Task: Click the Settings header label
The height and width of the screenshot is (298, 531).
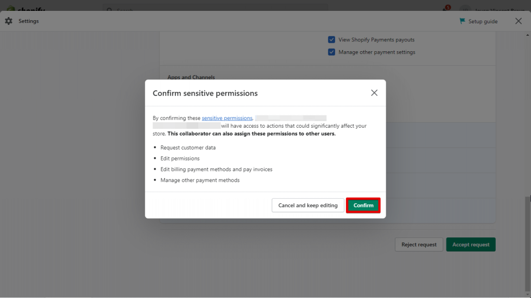Action: click(x=29, y=21)
